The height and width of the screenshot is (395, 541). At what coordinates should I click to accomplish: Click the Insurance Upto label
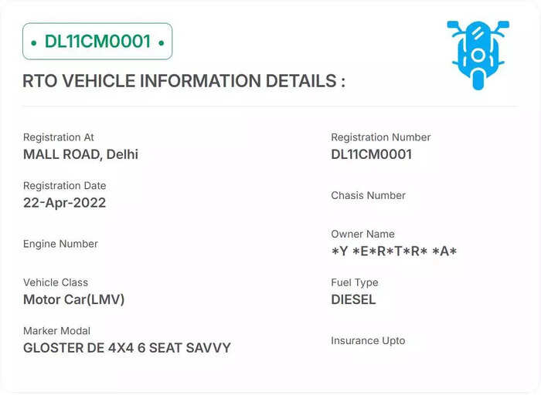click(x=368, y=341)
